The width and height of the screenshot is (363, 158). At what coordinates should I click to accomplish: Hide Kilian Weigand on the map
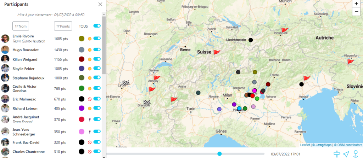tap(97, 59)
